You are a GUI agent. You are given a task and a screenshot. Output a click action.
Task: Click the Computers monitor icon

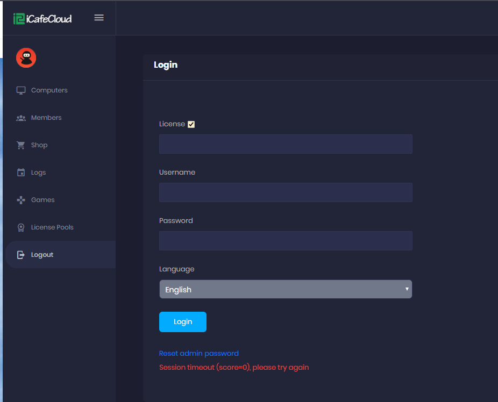coord(21,90)
